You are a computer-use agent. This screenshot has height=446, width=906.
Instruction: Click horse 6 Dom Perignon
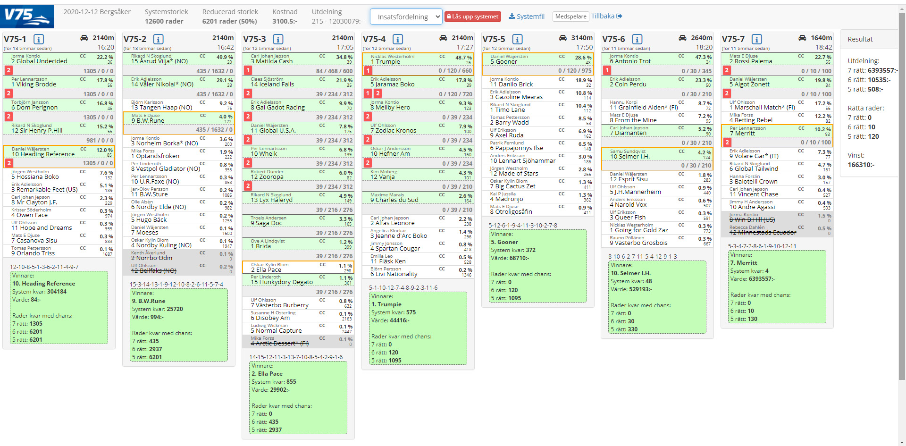59,105
